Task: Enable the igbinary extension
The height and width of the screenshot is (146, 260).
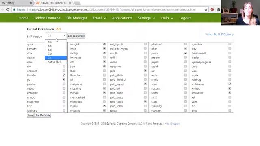Action: [x=64, y=110]
